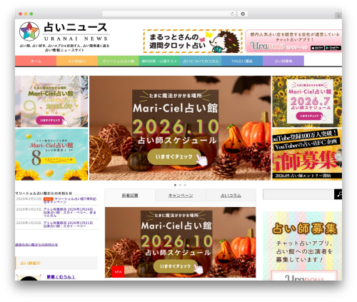Click the round browser icon right of reload
Screen dimensions: 357x302
(x=243, y=14)
